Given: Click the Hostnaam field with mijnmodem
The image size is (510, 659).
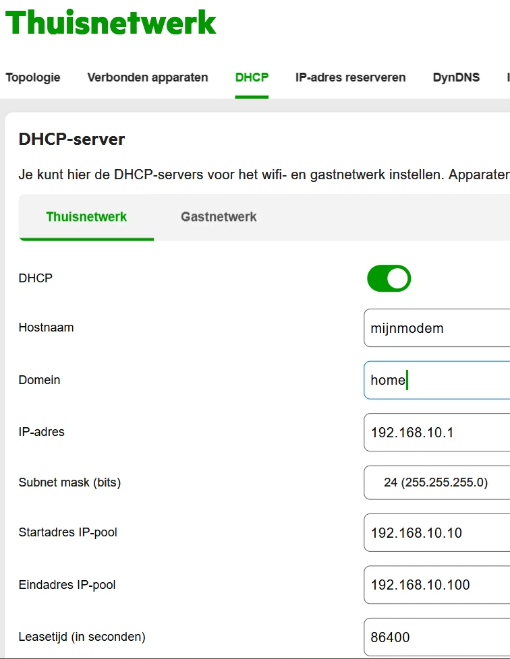Looking at the screenshot, I should 436,328.
